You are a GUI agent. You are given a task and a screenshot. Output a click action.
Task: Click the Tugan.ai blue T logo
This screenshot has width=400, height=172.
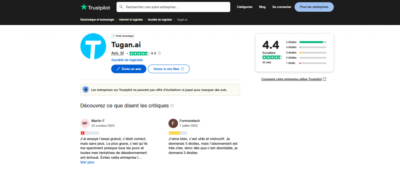[93, 46]
